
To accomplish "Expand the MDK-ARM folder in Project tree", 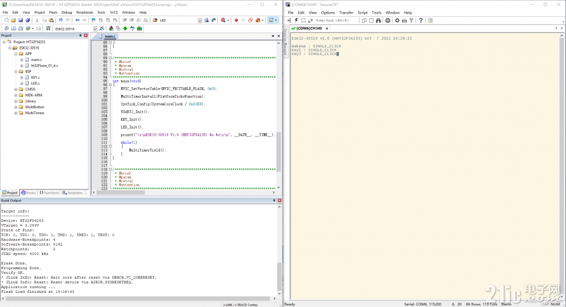I will [x=16, y=95].
